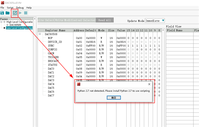This screenshot has width=199, height=127.
Task: Select the DAC3 register name
Action: tap(51, 80)
